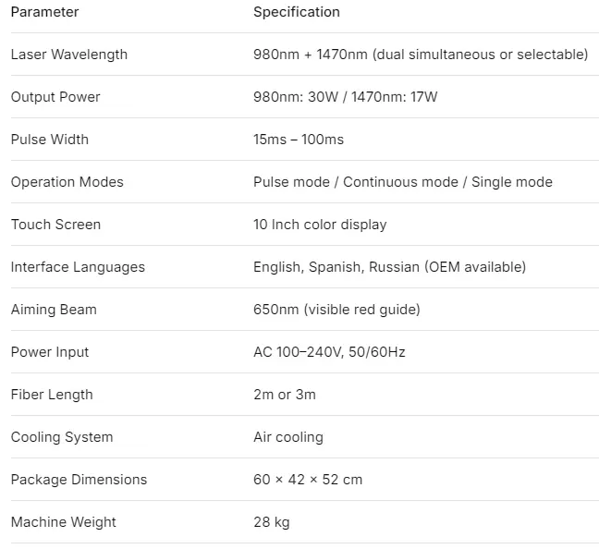This screenshot has height=549, width=599.
Task: Click the Parameter column header
Action: 44,12
